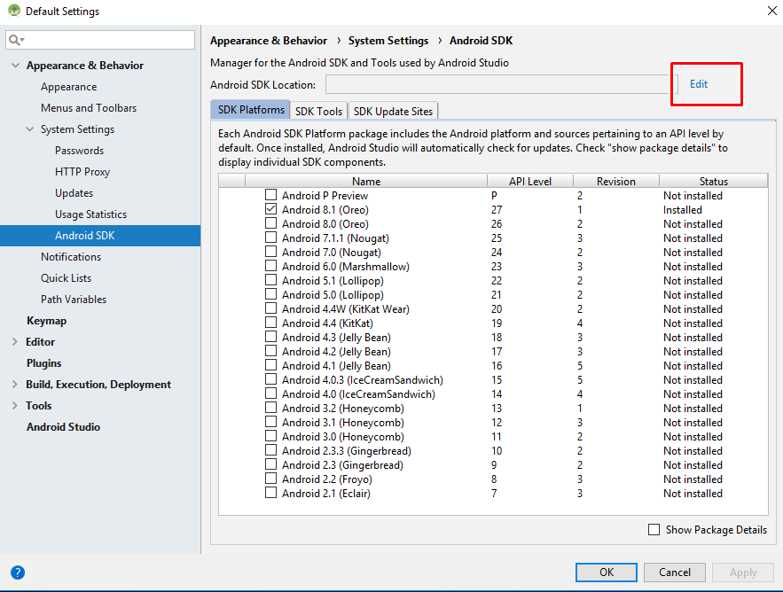Check the Android P Preview checkbox
Viewport: 783px width, 592px height.
(x=271, y=196)
